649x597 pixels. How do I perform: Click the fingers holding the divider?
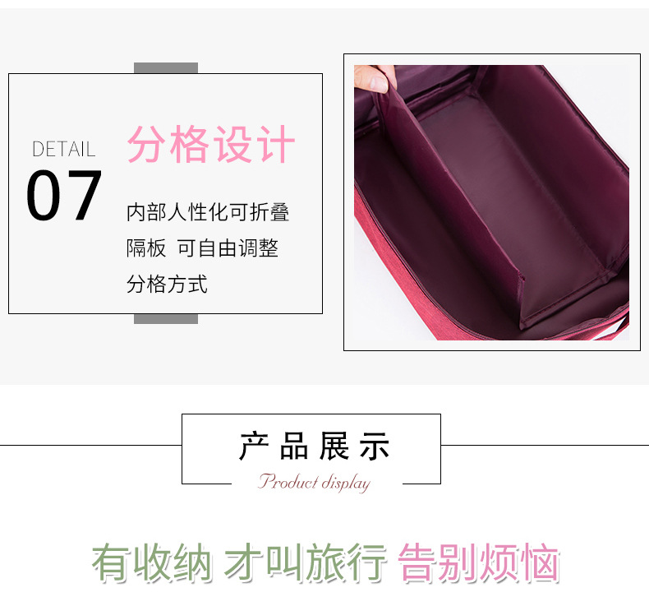click(375, 78)
